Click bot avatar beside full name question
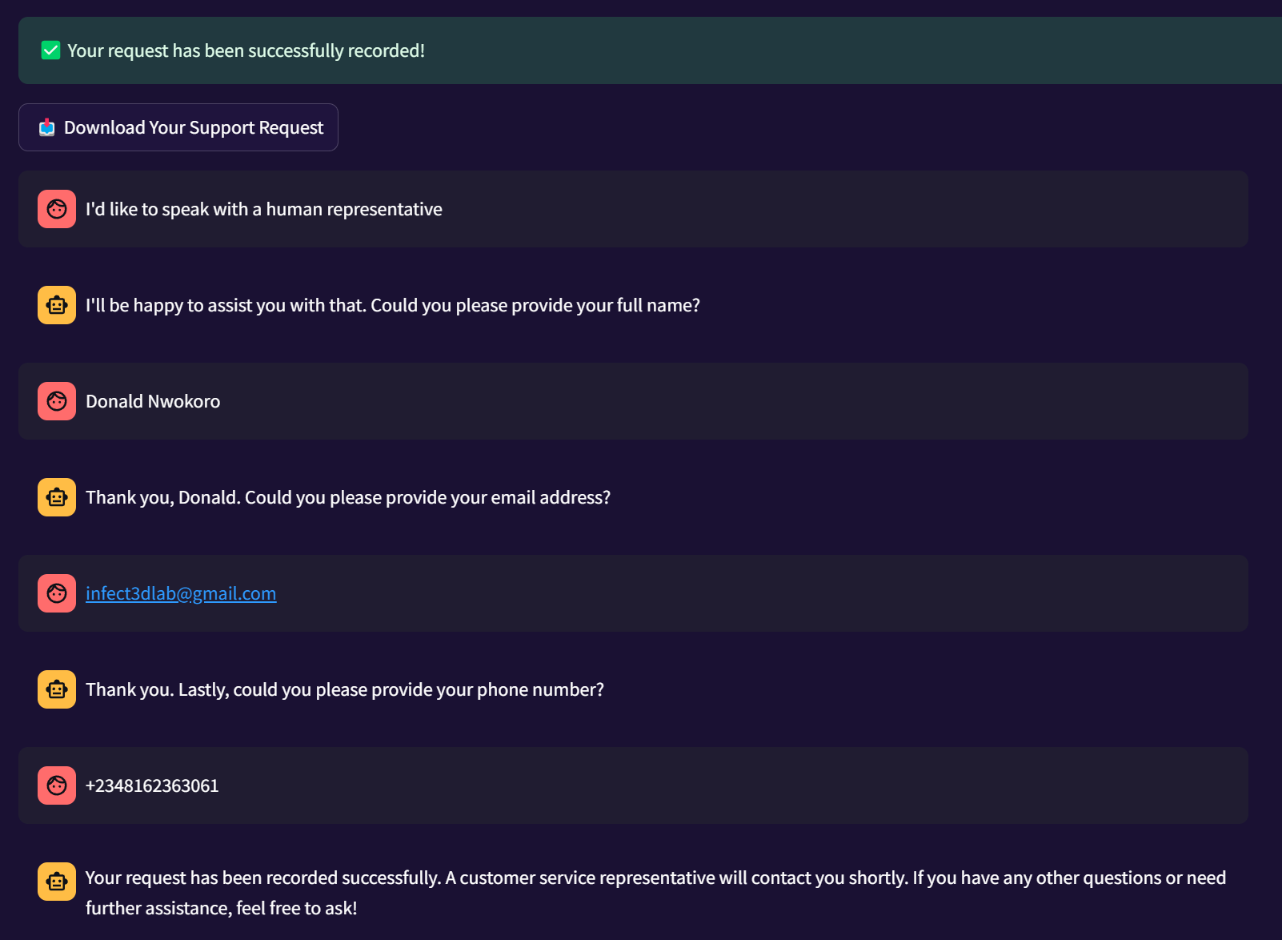Screen dimensions: 1282x940 (x=57, y=305)
